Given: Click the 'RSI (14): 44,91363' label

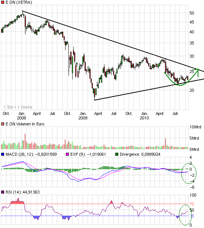Looking at the screenshot, I should click(x=22, y=192).
